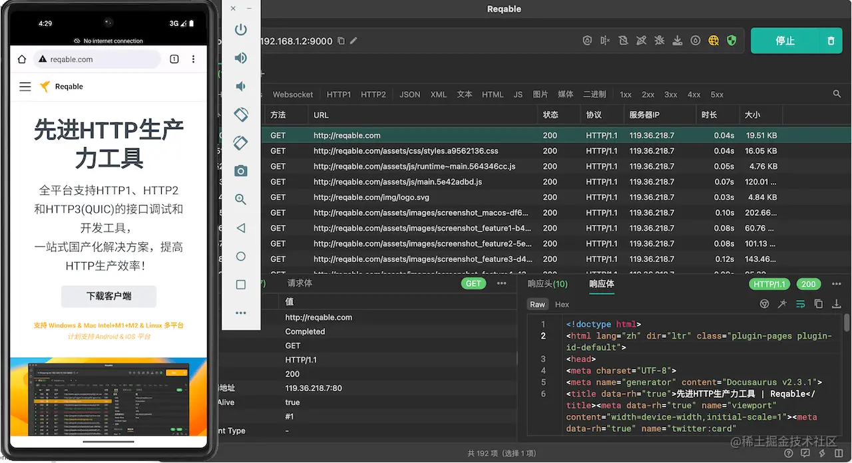Download response body to file
852x463 pixels.
tap(837, 304)
